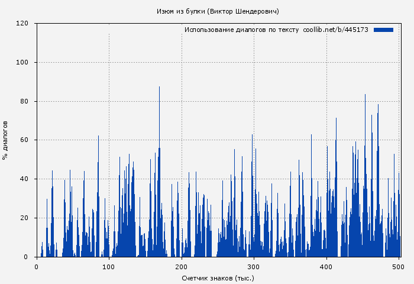Select the legend text 'Использование диалогов по тексту'

coord(242,30)
